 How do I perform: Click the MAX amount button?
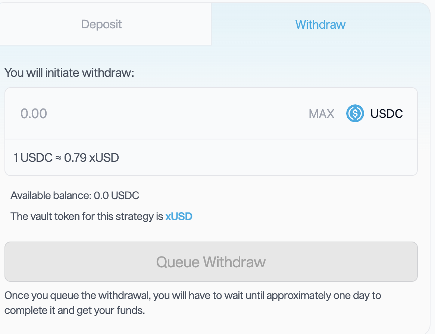[322, 113]
